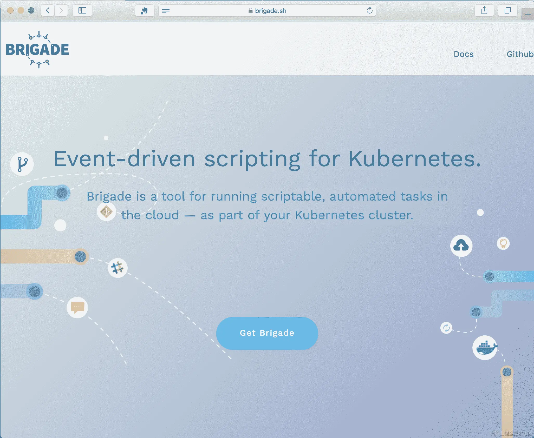The height and width of the screenshot is (438, 534).
Task: Go to the Github navigation link
Action: (520, 54)
